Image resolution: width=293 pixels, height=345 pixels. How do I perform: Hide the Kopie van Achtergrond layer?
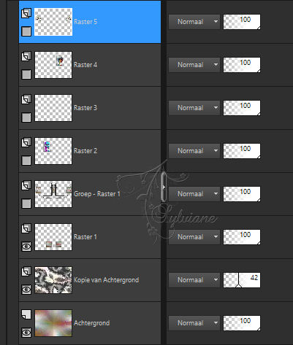pos(26,290)
